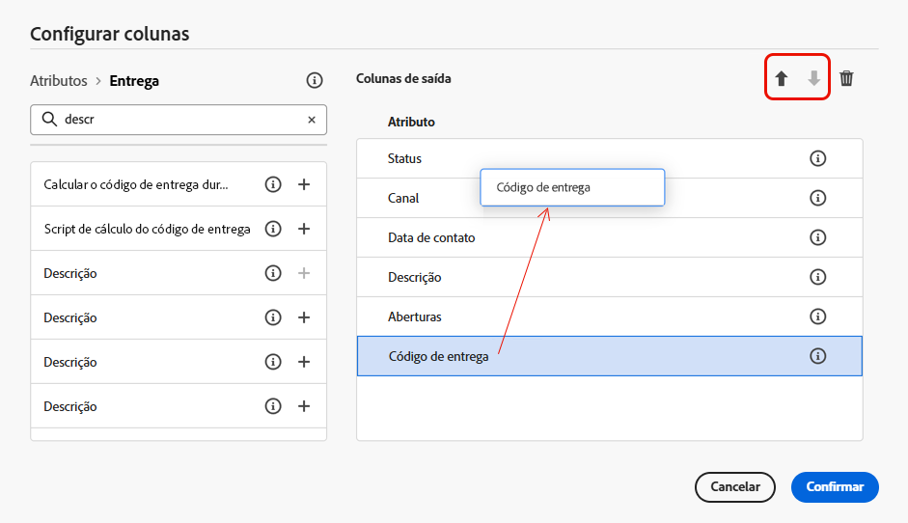
Task: Show info for Aberturas column
Action: click(818, 317)
